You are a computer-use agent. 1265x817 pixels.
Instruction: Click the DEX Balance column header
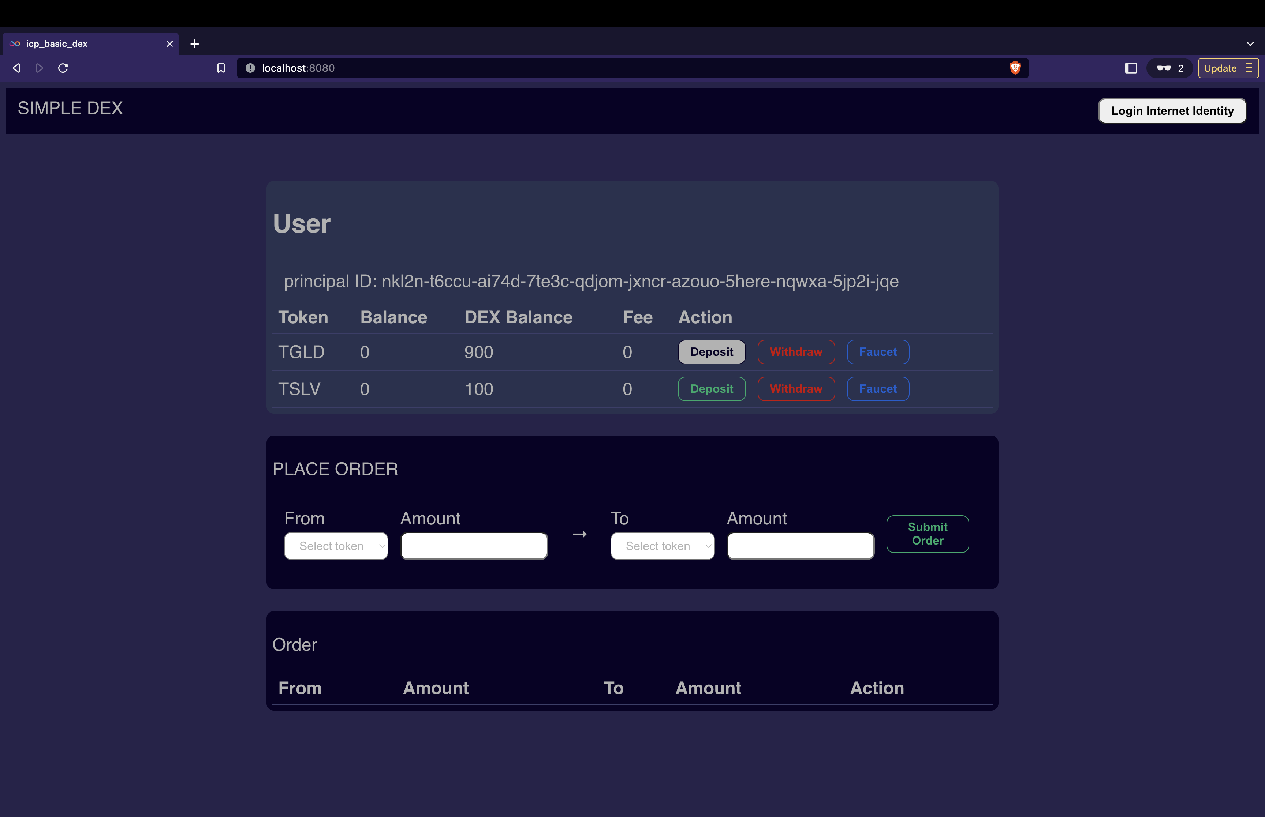[x=518, y=317]
